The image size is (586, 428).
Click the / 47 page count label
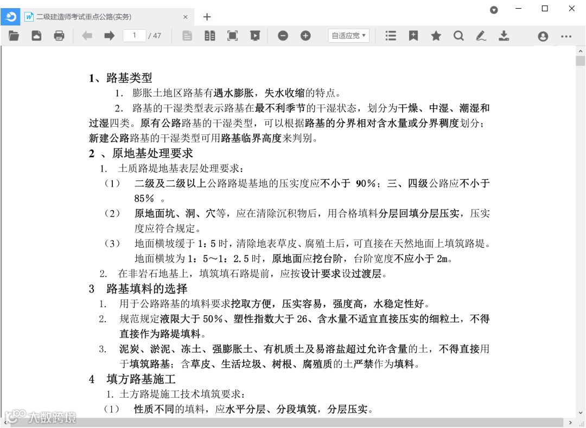click(155, 36)
